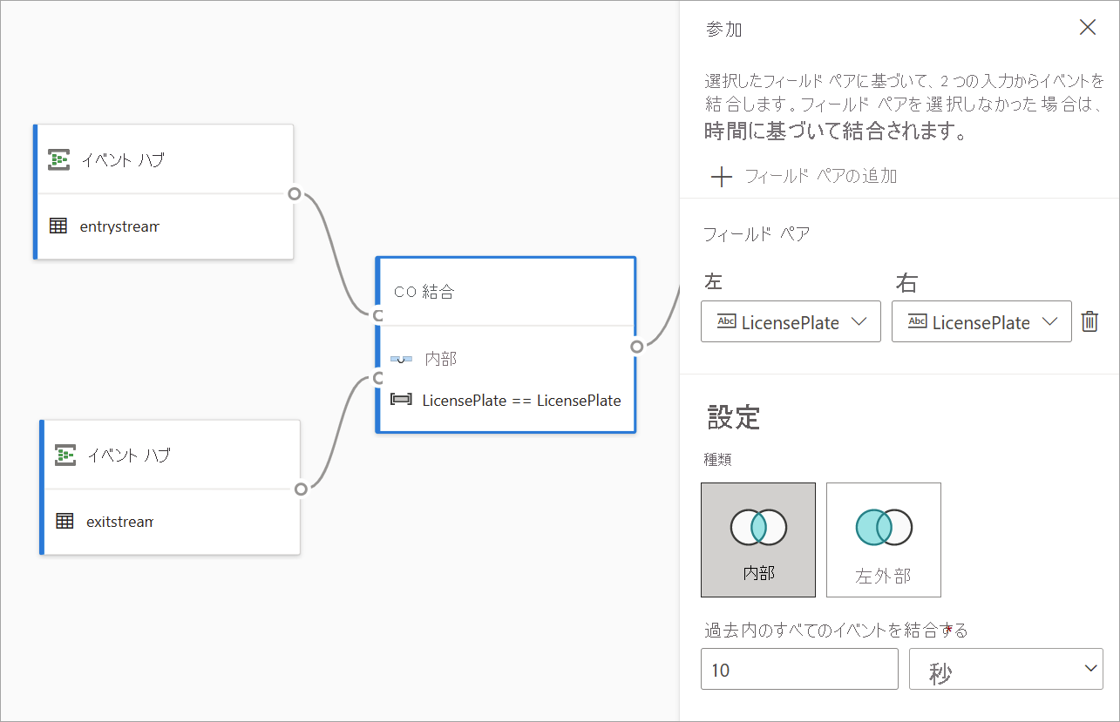
Task: Click the output port circle of the join node
Action: click(x=638, y=347)
